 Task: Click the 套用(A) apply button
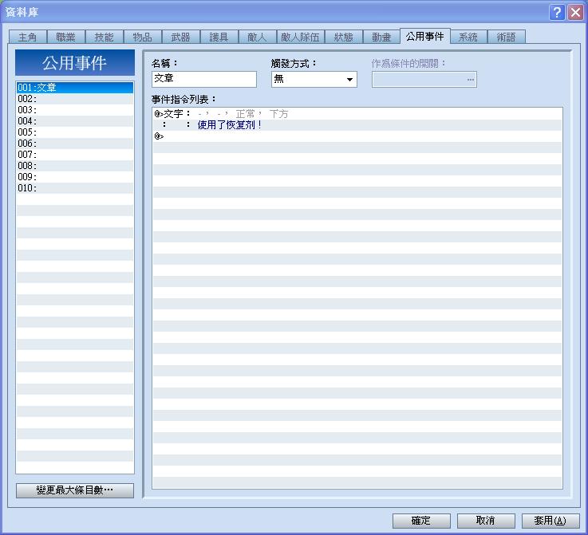[551, 521]
